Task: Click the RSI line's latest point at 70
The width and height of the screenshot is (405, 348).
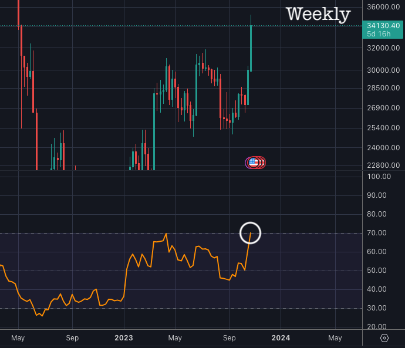Action: 250,233
